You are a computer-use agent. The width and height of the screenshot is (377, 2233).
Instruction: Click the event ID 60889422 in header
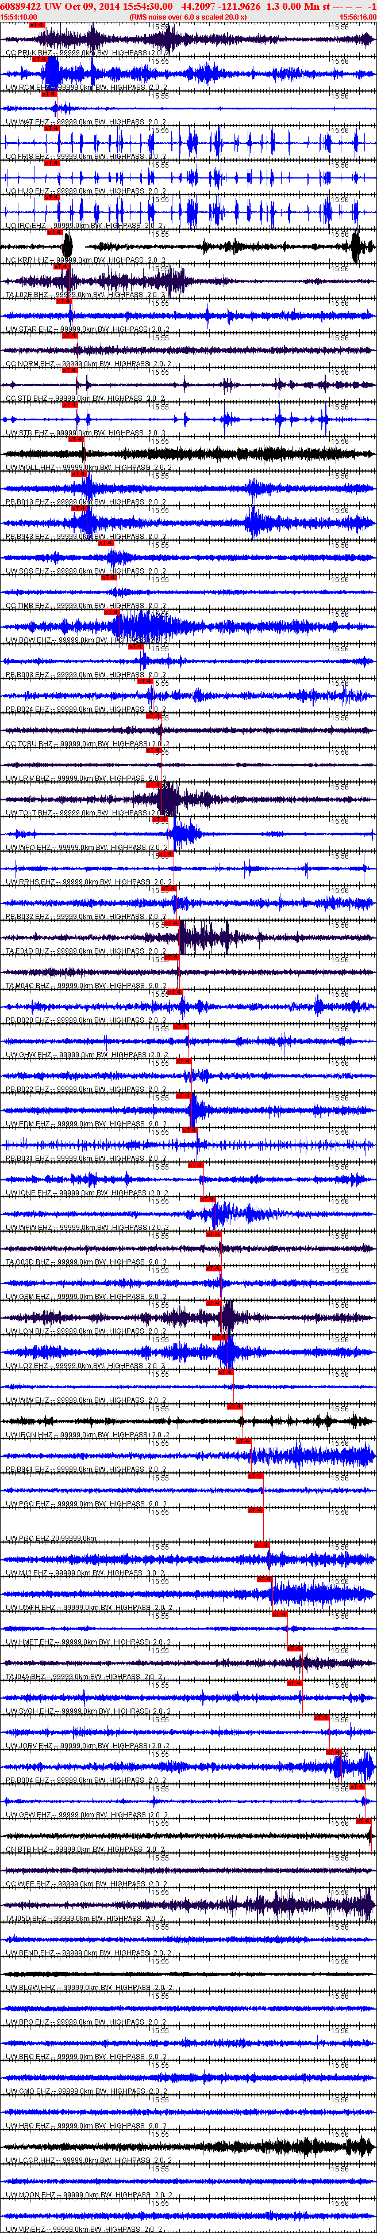click(x=21, y=6)
